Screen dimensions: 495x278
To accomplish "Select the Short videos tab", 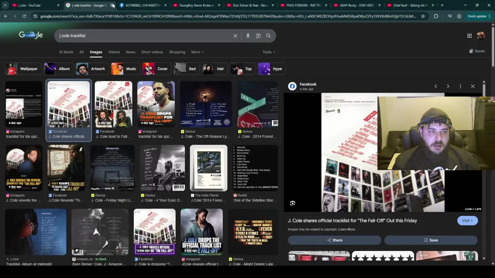I will 152,52.
